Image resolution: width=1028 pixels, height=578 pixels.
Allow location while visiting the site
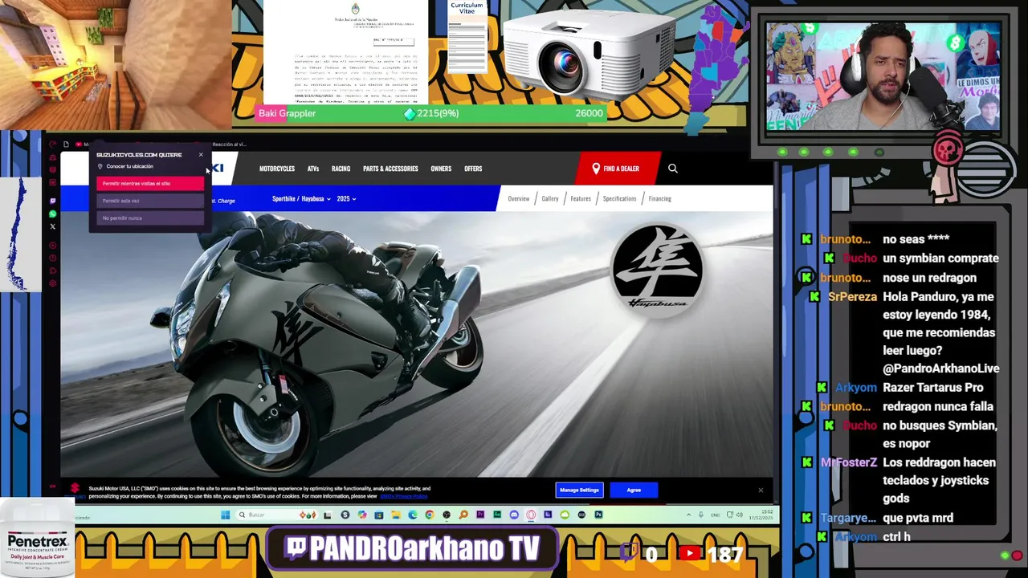(150, 184)
